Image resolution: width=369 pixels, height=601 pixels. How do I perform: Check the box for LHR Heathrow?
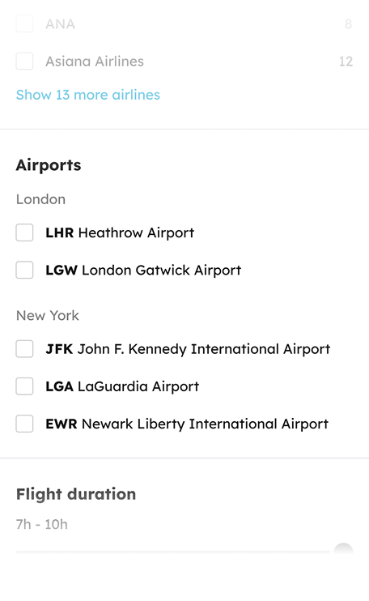(24, 232)
